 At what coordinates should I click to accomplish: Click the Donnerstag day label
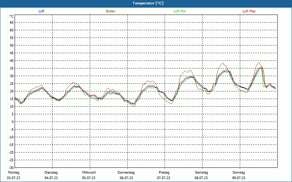tap(126, 173)
